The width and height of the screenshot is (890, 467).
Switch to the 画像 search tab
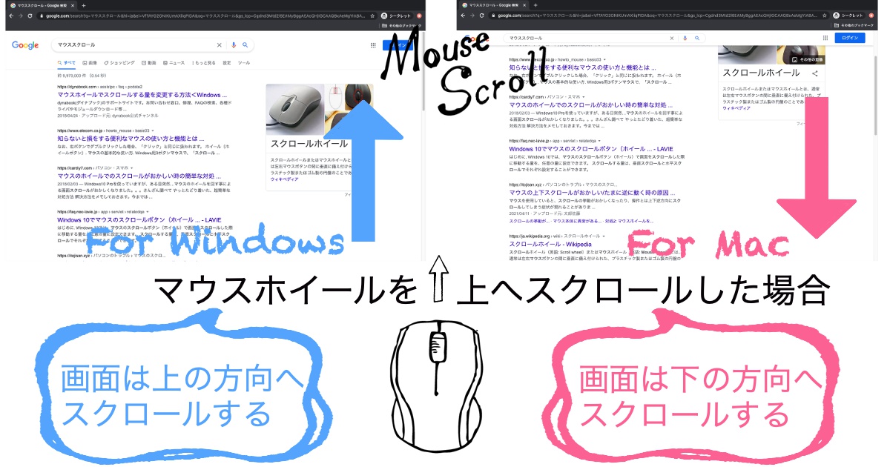pyautogui.click(x=91, y=63)
